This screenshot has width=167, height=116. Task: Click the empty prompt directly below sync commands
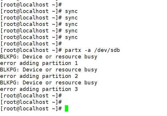[31, 44]
